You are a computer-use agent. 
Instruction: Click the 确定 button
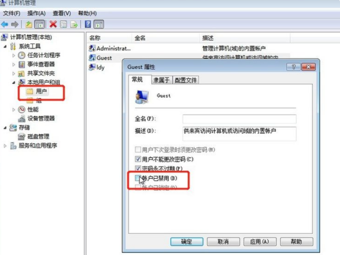(187, 241)
